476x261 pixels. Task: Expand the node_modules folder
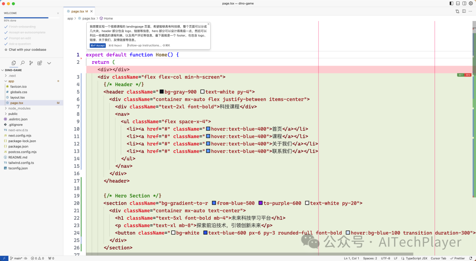pyautogui.click(x=19, y=108)
